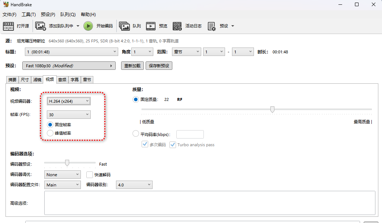Open the Presets (预设) menu
382x223 pixels.
point(48,15)
